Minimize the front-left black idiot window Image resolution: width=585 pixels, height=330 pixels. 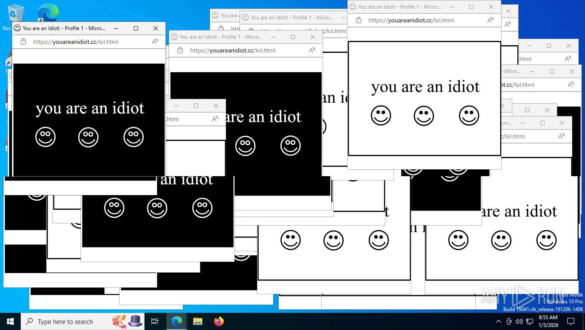[116, 28]
